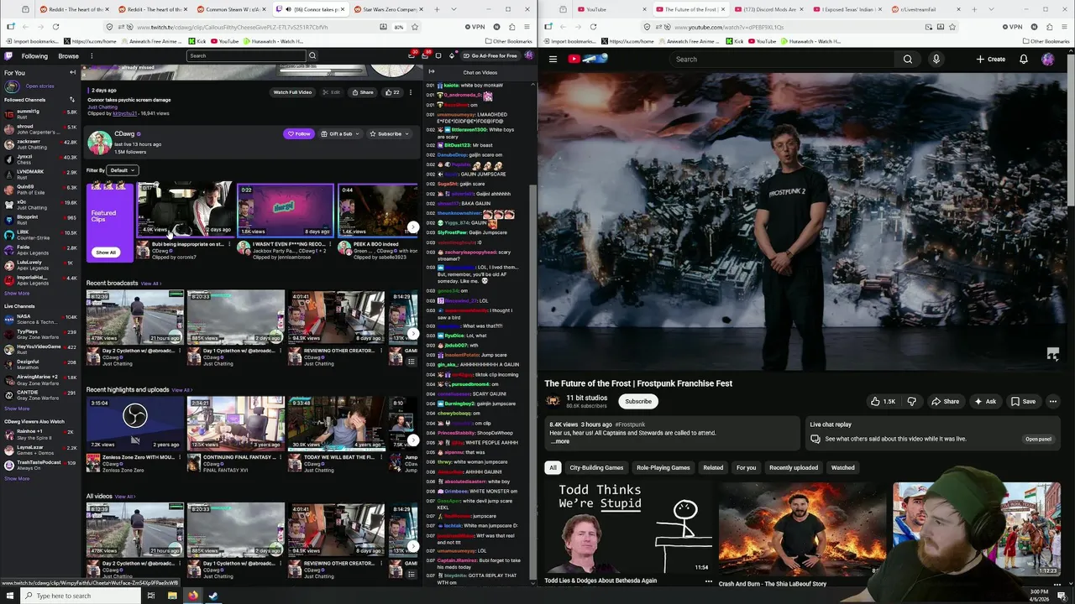Ask about the Frostpunk video

click(985, 402)
